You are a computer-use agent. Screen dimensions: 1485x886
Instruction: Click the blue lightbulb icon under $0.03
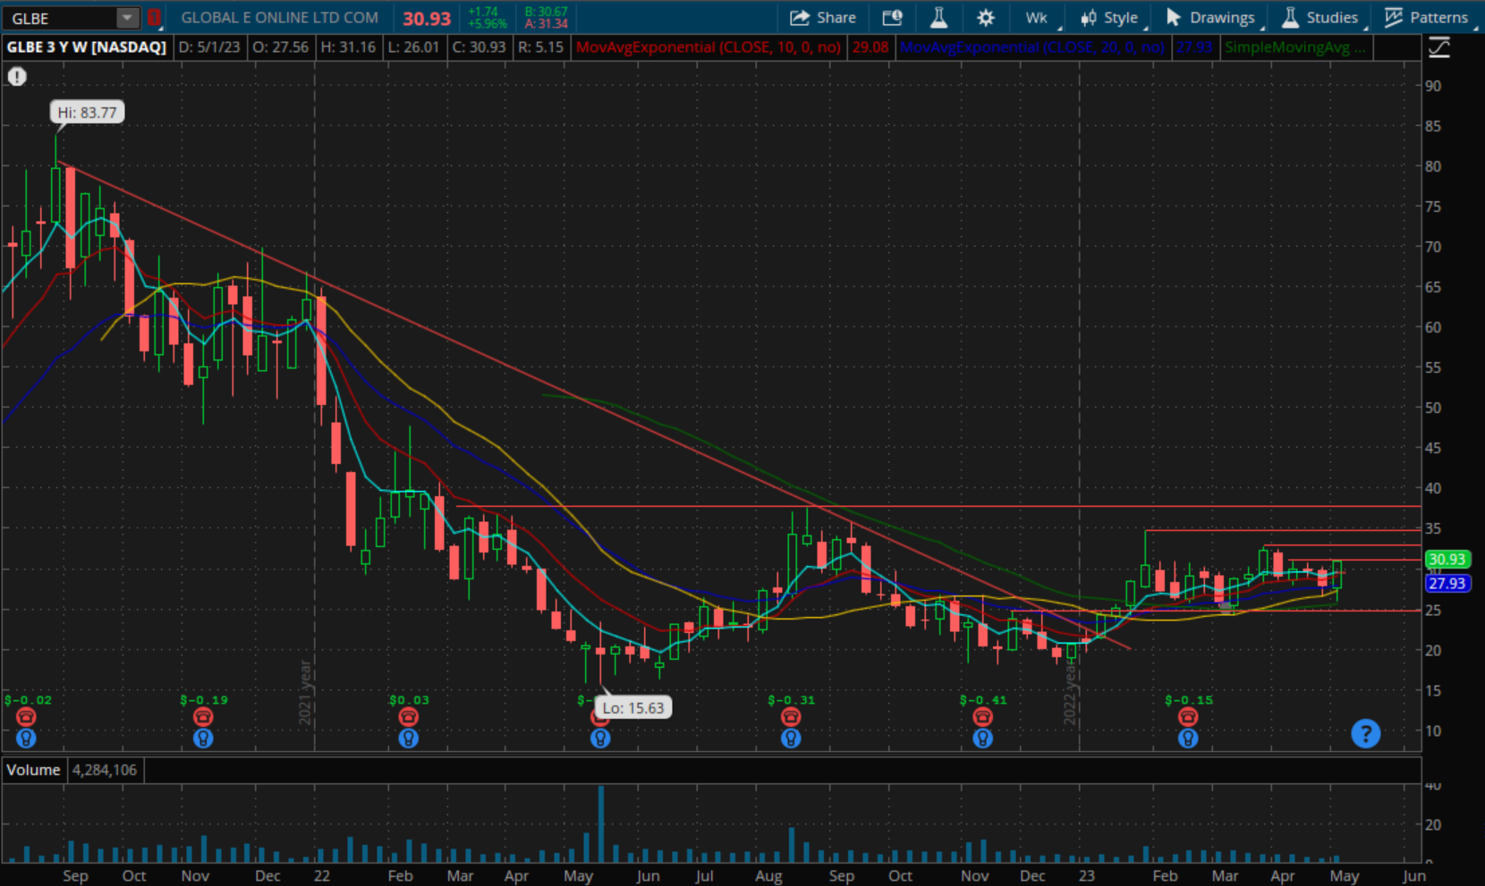click(409, 738)
